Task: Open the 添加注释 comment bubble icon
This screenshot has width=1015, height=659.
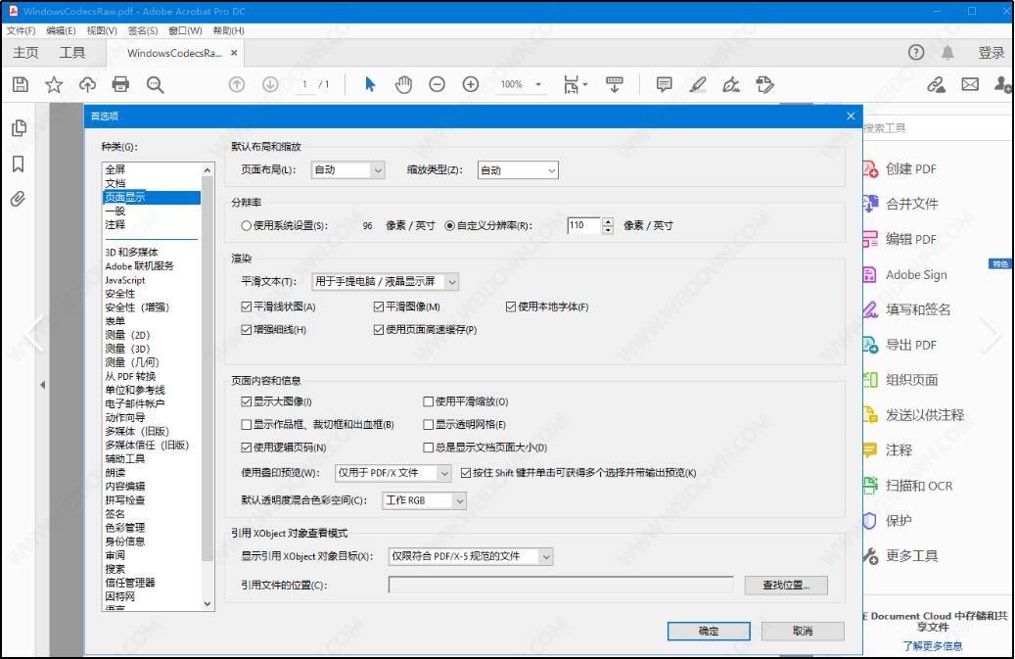Action: [x=663, y=83]
